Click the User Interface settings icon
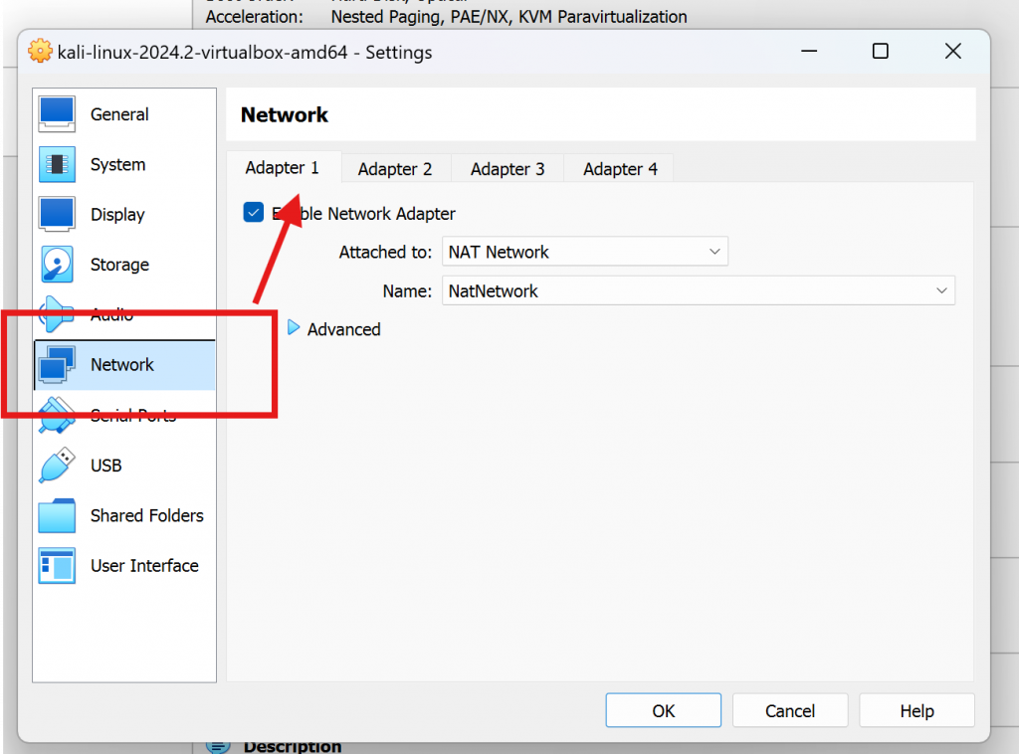This screenshot has width=1019, height=754. (x=57, y=565)
